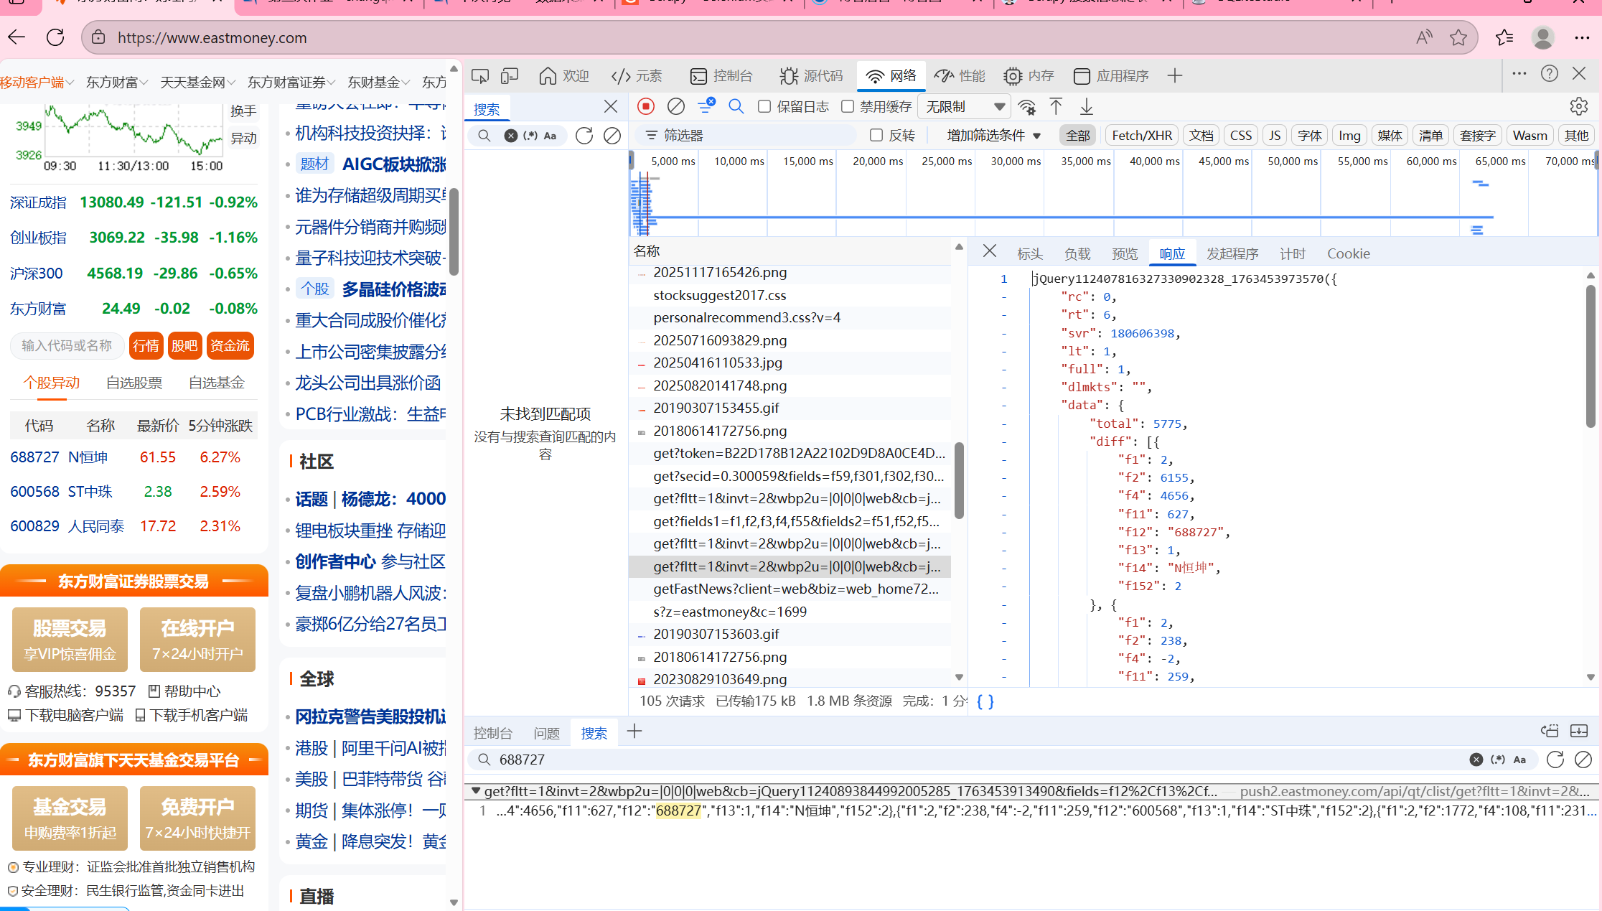Enable the 保留日志 checkbox
Screen dimensions: 1602x911
764,106
